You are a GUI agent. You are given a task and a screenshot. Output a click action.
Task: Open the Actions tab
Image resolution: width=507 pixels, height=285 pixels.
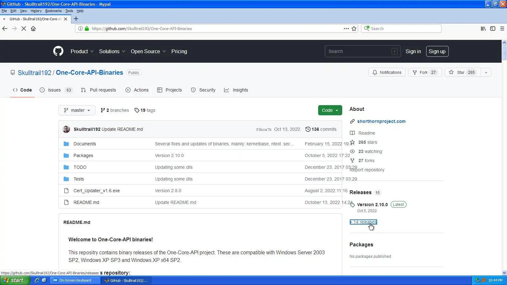[x=137, y=90]
